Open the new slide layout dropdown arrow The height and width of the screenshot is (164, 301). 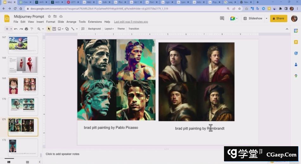click(11, 29)
